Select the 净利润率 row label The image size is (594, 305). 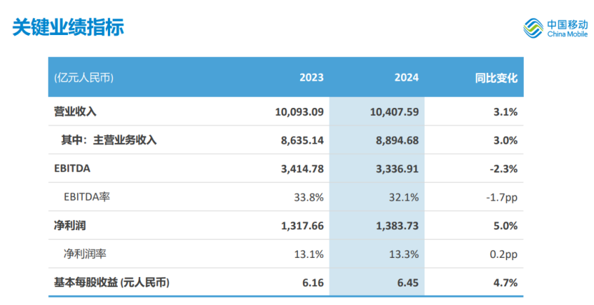coord(85,254)
